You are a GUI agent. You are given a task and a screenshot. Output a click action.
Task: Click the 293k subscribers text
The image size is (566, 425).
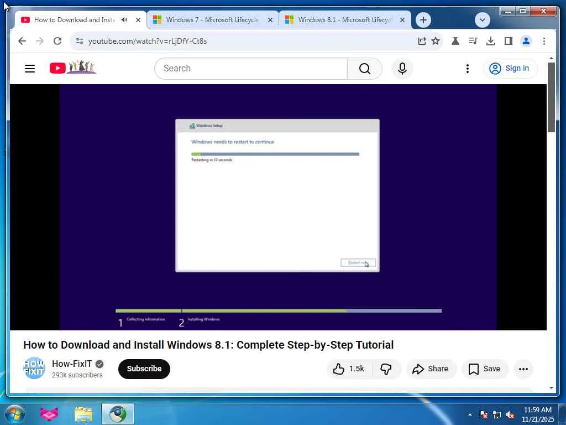[x=77, y=375]
